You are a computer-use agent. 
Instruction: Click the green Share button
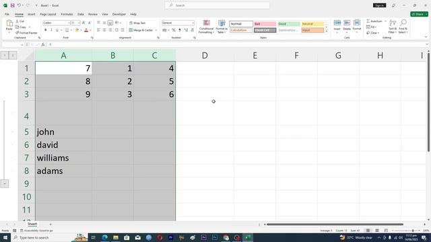click(419, 14)
